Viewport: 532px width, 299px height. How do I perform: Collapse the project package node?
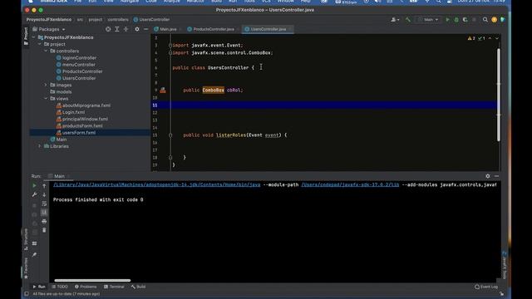point(40,44)
